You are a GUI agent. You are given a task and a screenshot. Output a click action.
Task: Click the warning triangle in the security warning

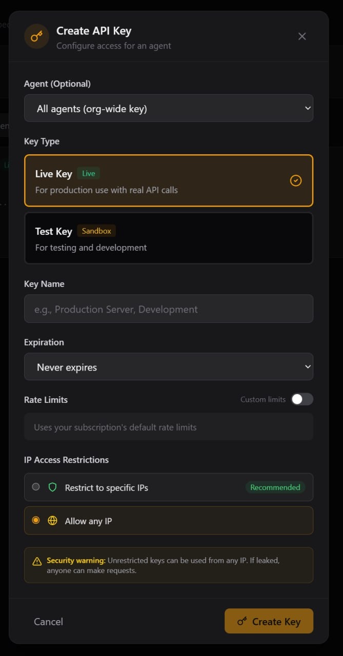[x=36, y=561]
